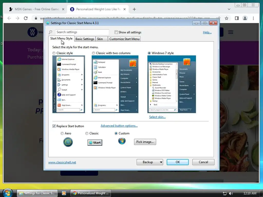Switch to MSN Games browser tab
The height and width of the screenshot is (197, 263).
pos(36,9)
